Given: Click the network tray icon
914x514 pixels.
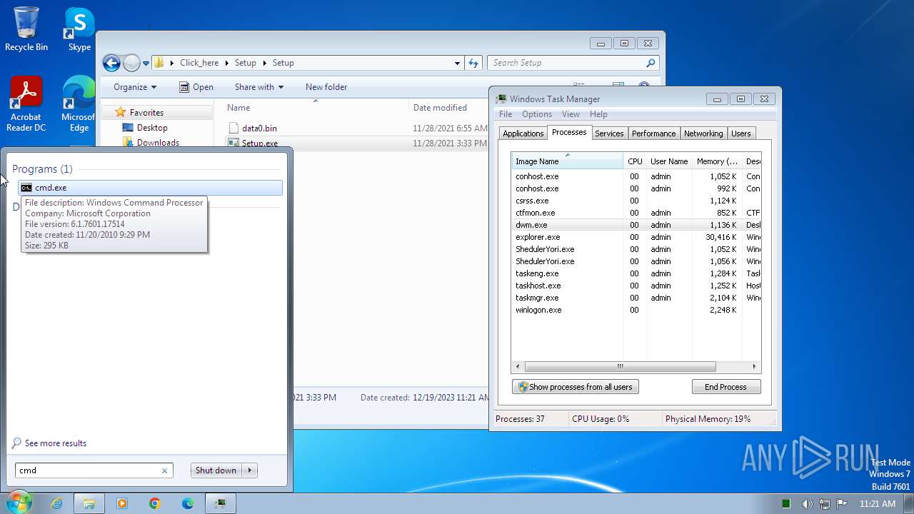Looking at the screenshot, I should 824,504.
